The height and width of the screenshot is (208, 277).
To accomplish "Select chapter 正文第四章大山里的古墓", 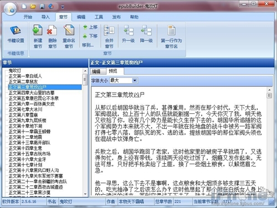I will (x=32, y=92).
